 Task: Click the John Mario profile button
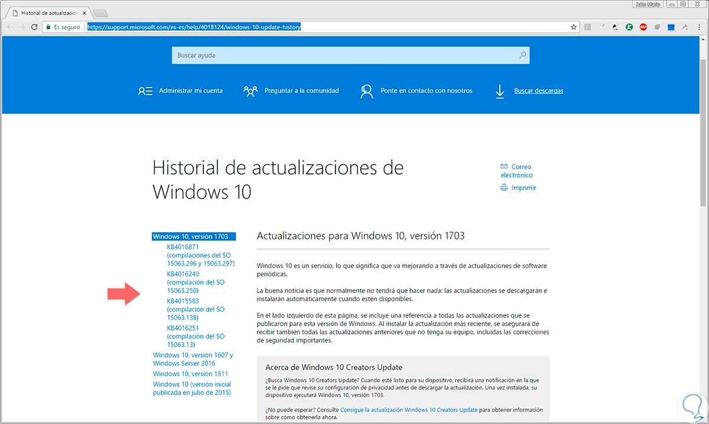tap(649, 4)
